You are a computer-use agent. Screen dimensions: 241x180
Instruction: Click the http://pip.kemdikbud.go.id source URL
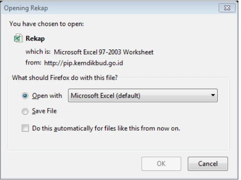pyautogui.click(x=83, y=63)
